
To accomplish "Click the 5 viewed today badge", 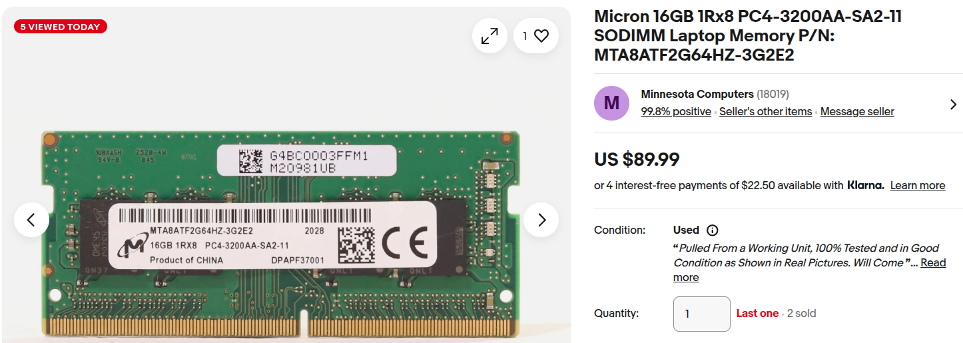I will click(x=60, y=27).
